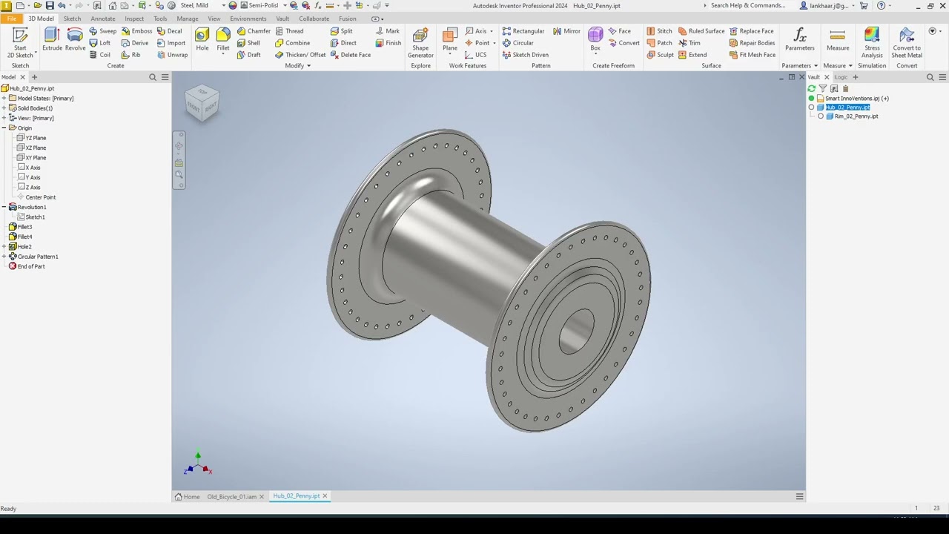
Task: Open the Parameters dialog
Action: point(799,40)
